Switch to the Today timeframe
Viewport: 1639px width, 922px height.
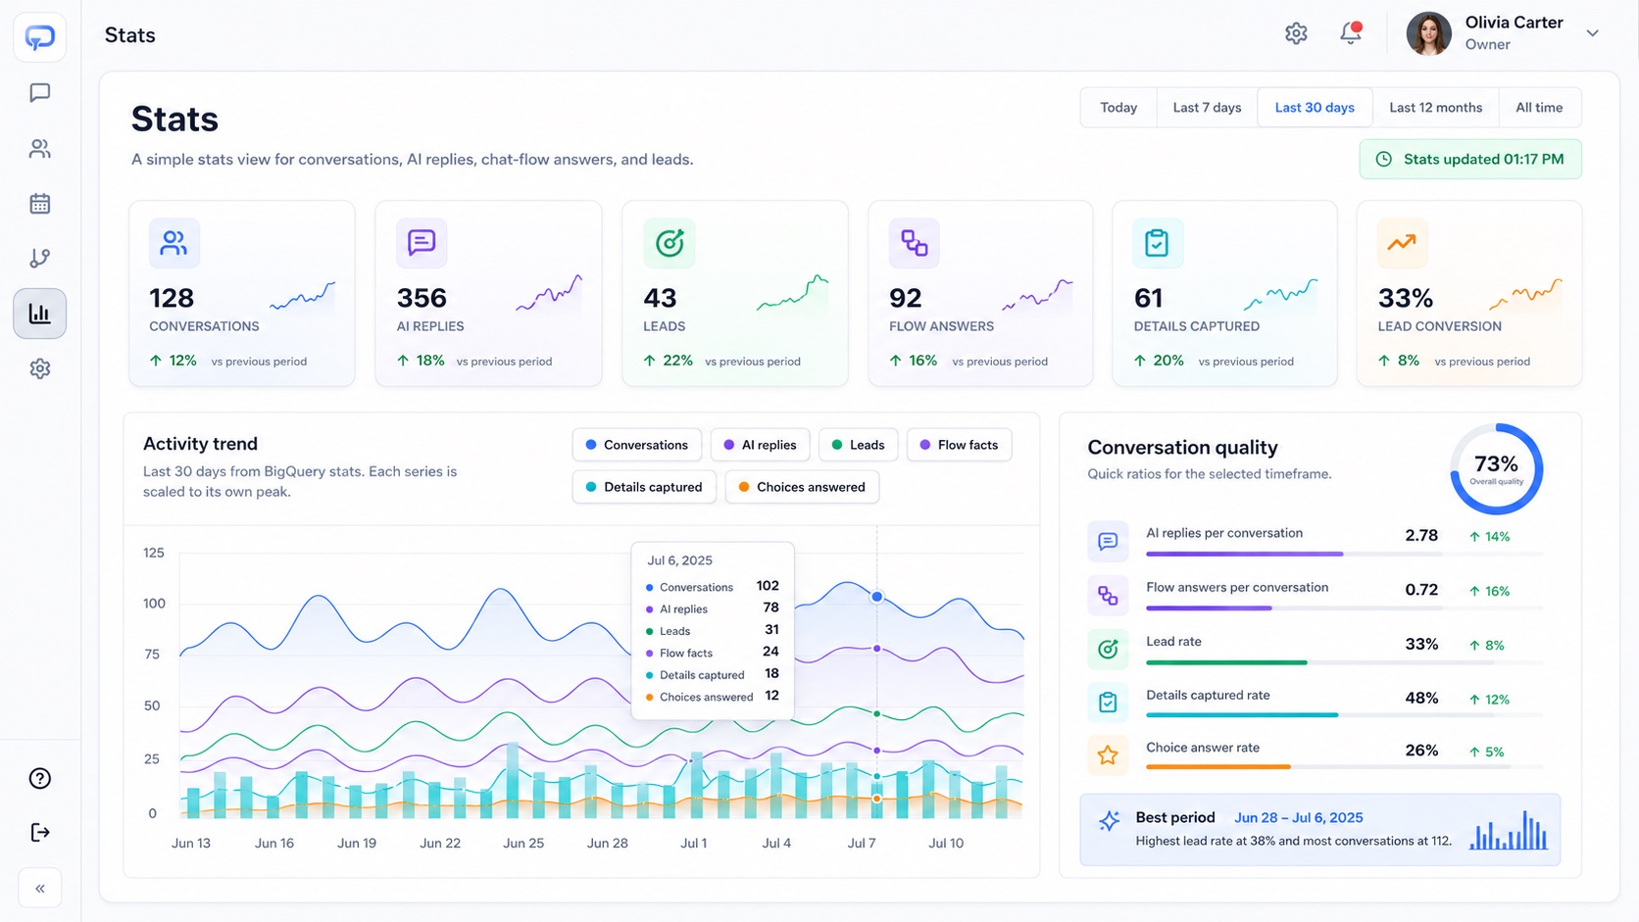pos(1118,108)
